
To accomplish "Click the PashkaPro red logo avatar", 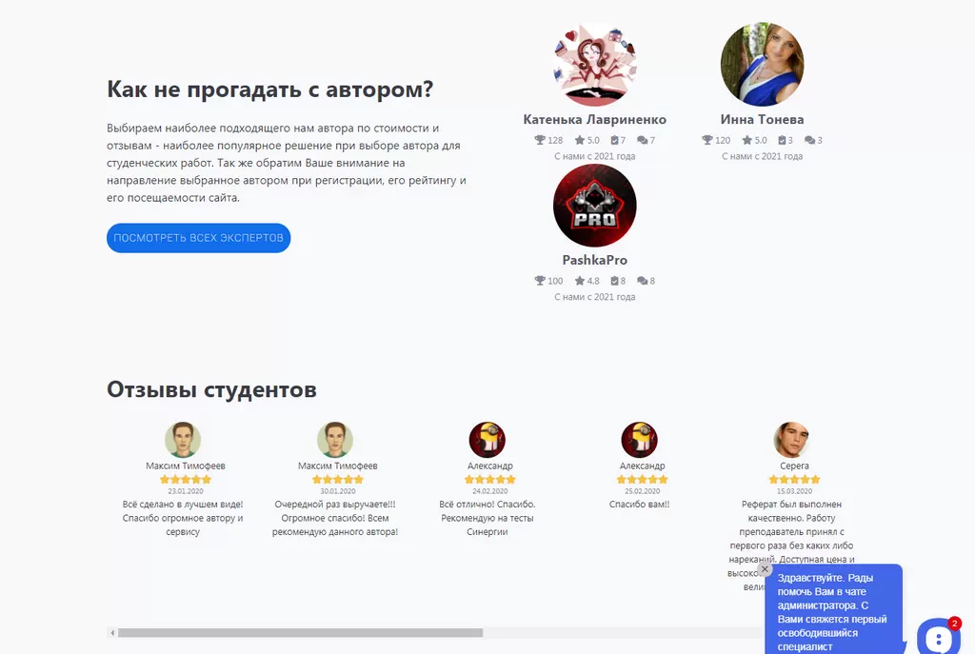I will tap(594, 206).
